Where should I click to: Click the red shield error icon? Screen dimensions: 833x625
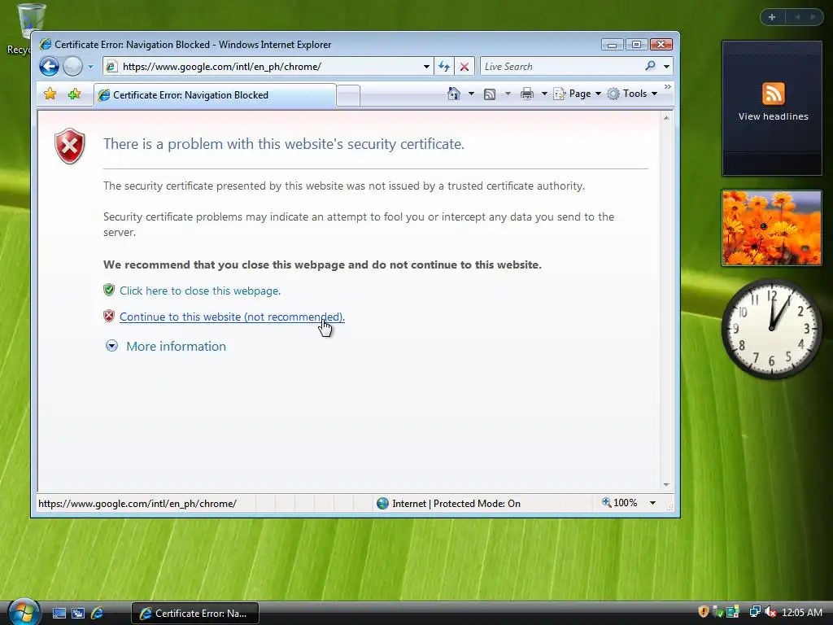click(70, 146)
